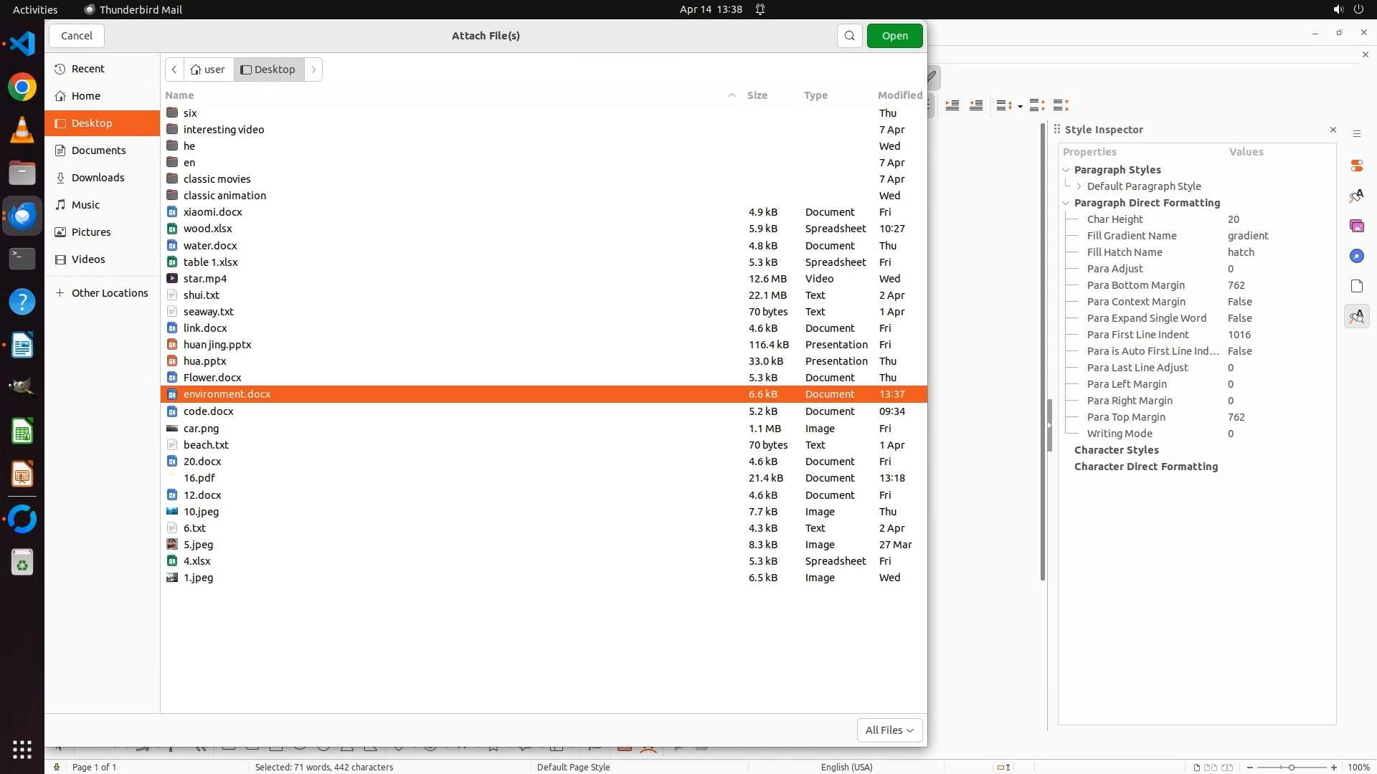Image resolution: width=1377 pixels, height=774 pixels.
Task: Open the line spacing dropdown arrow
Action: (1020, 106)
